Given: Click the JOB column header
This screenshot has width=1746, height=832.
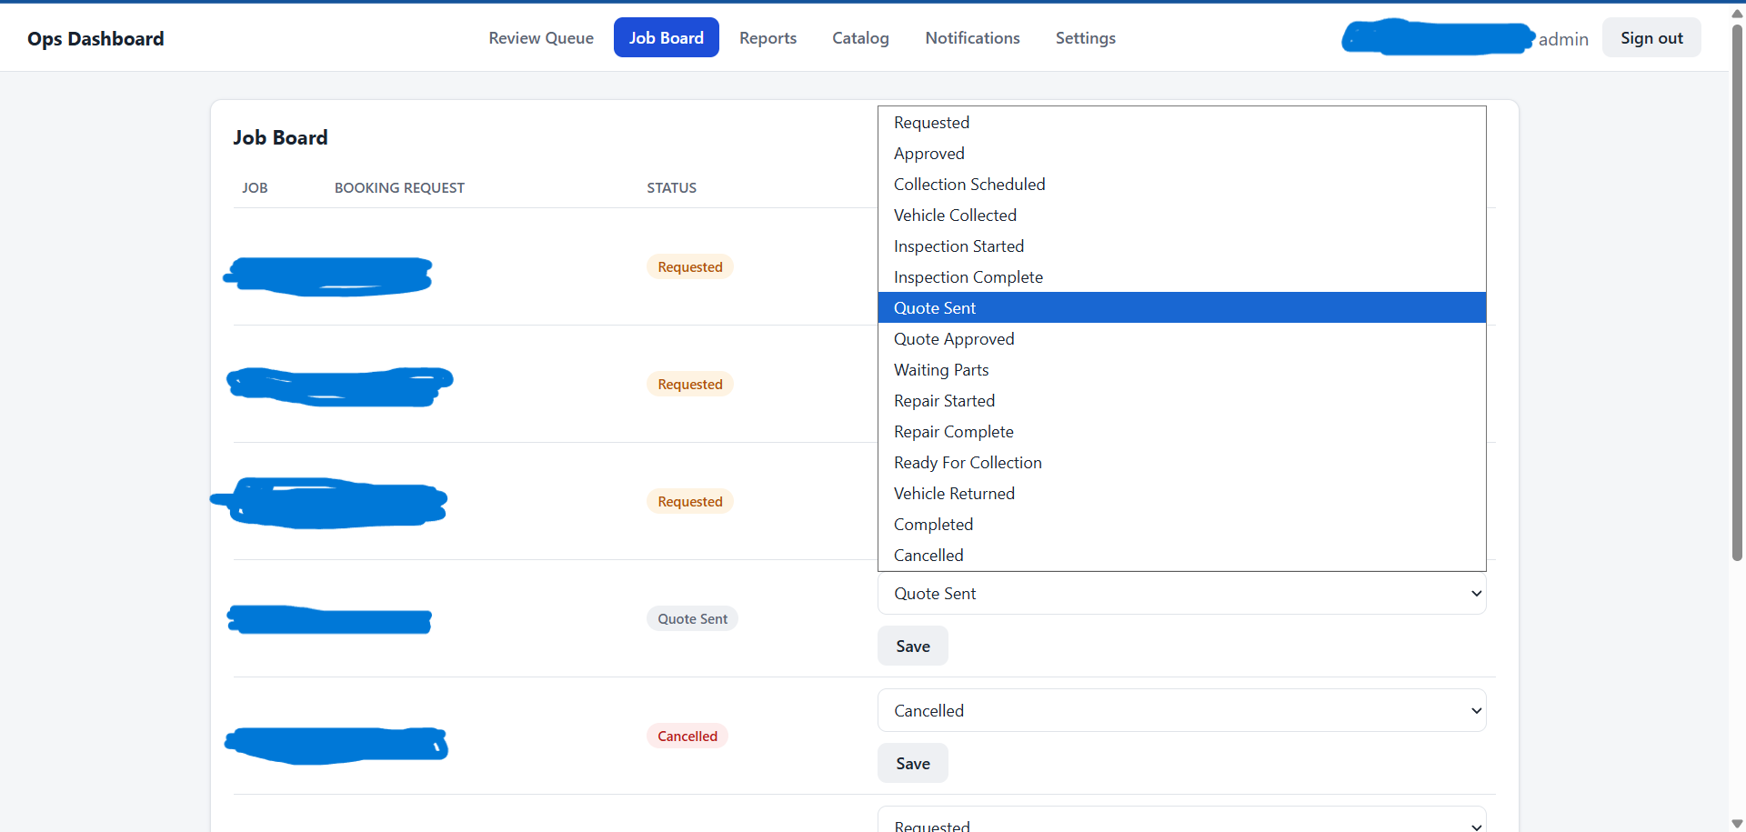Looking at the screenshot, I should coord(255,188).
